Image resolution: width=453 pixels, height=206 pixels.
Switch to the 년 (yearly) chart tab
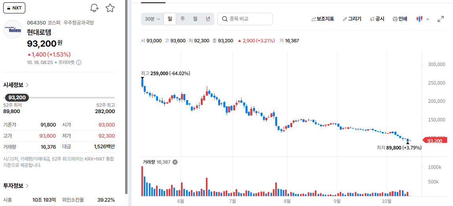208,19
